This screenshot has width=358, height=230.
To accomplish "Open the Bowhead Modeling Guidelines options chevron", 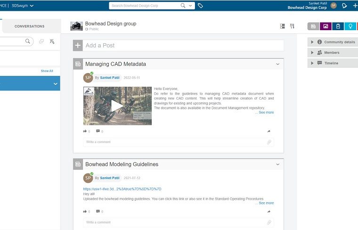I will (277, 164).
